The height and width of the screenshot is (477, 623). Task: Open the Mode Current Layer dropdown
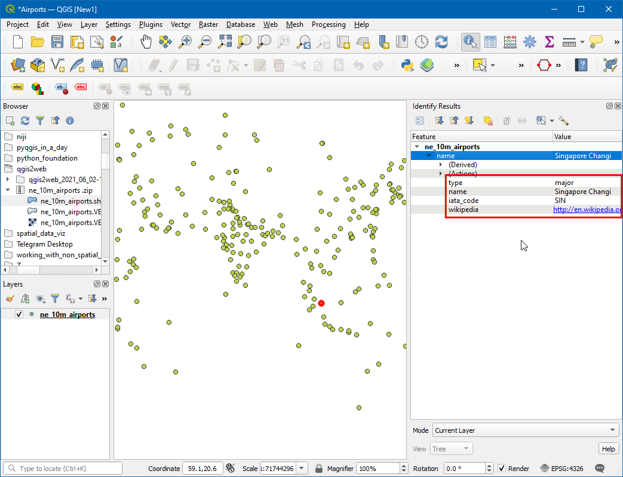click(x=525, y=430)
